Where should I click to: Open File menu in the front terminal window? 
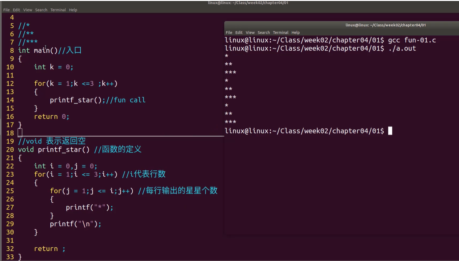pos(229,33)
